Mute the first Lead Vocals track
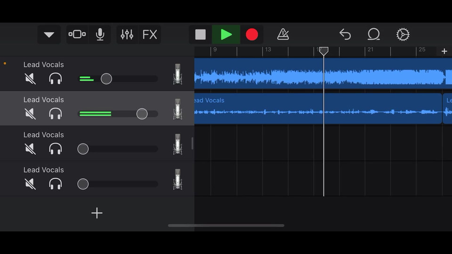The image size is (452, 254). click(30, 79)
